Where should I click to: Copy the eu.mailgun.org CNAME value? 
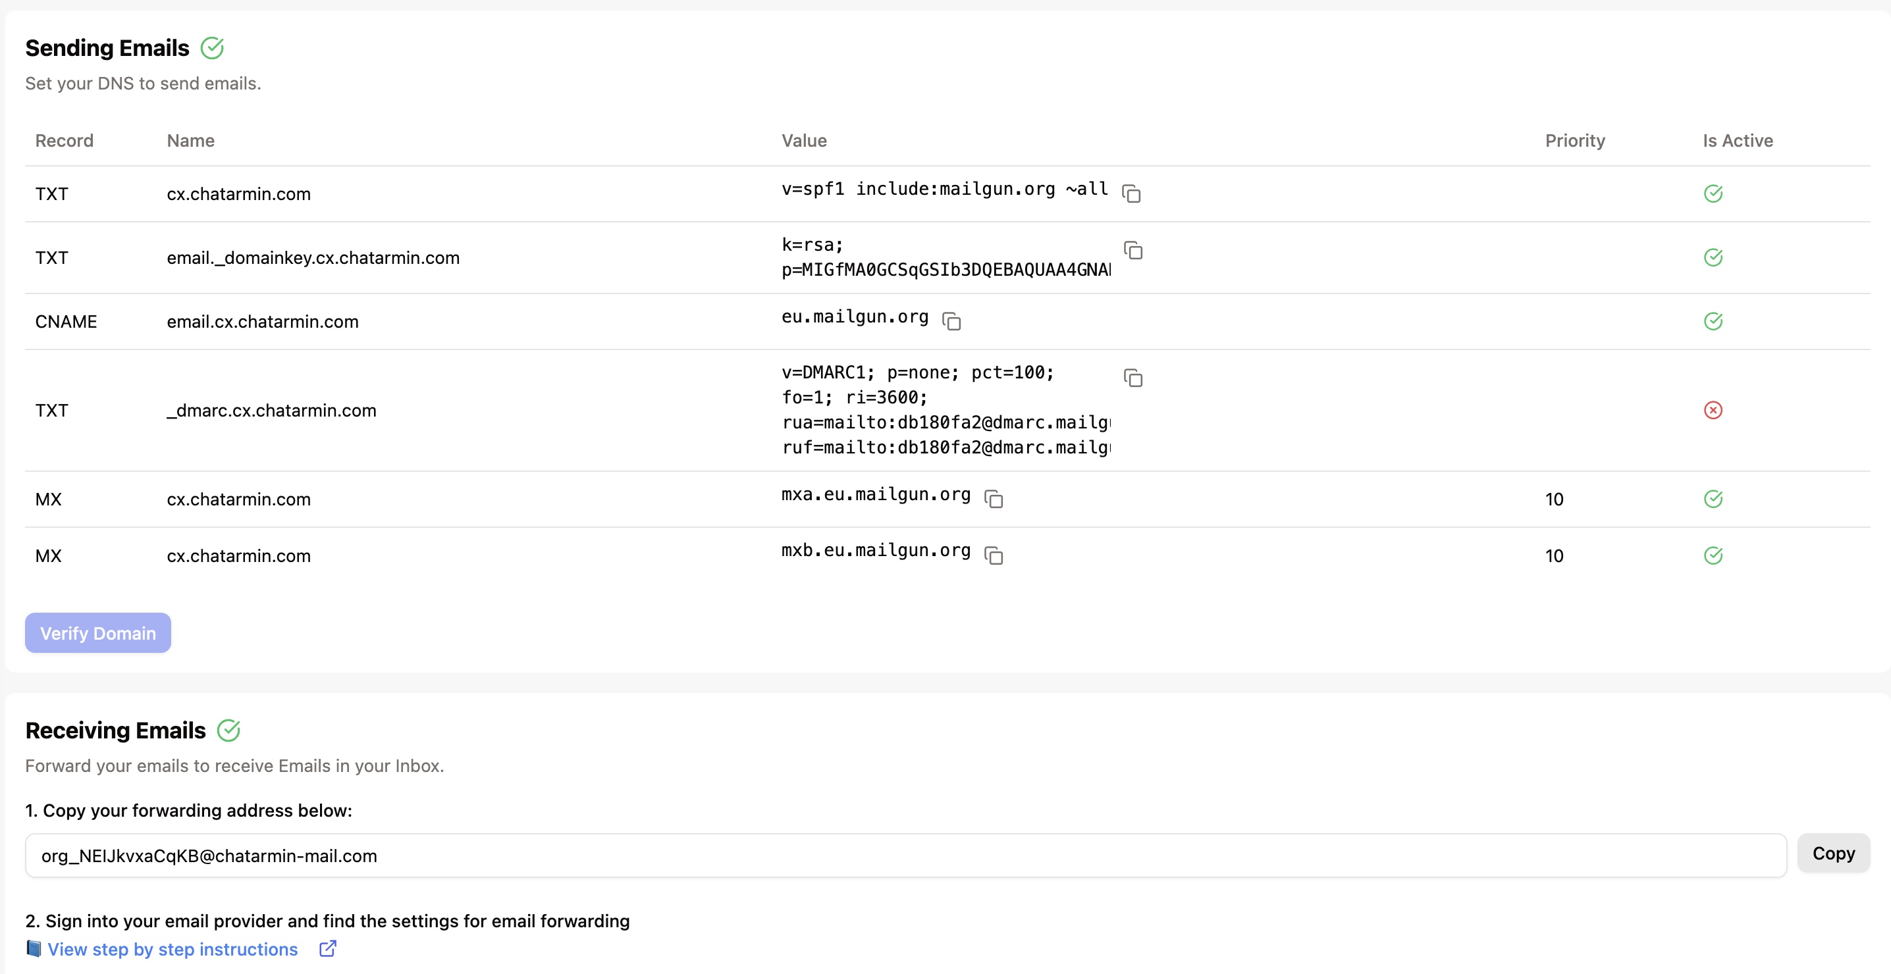click(x=951, y=322)
